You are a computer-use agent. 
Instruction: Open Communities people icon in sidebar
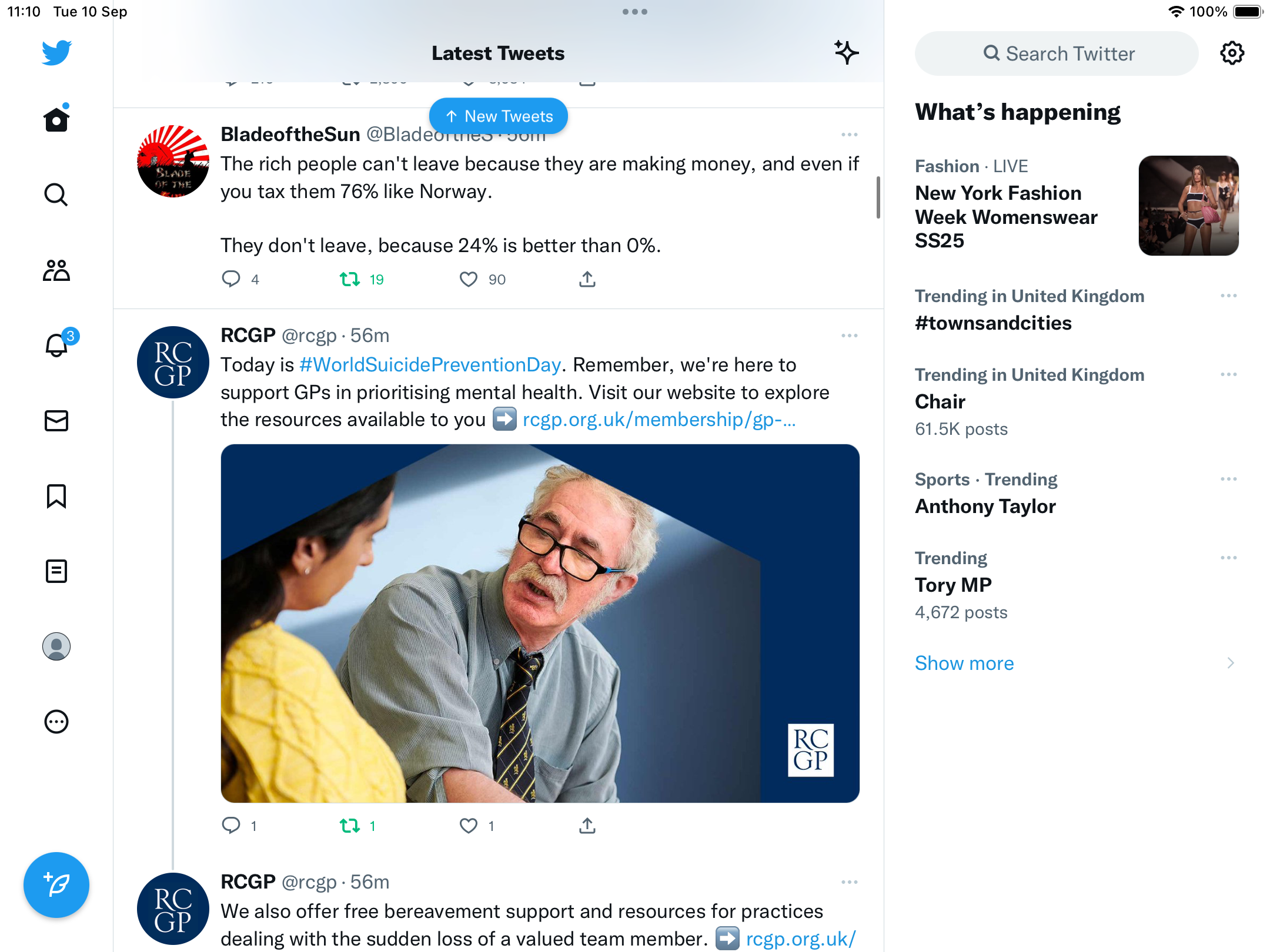click(x=56, y=270)
